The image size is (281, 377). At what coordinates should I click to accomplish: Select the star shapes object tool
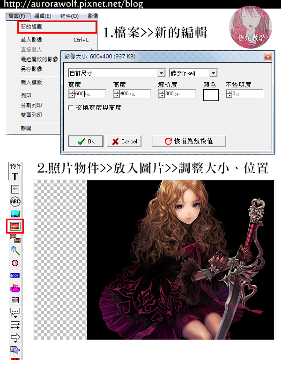click(15, 350)
